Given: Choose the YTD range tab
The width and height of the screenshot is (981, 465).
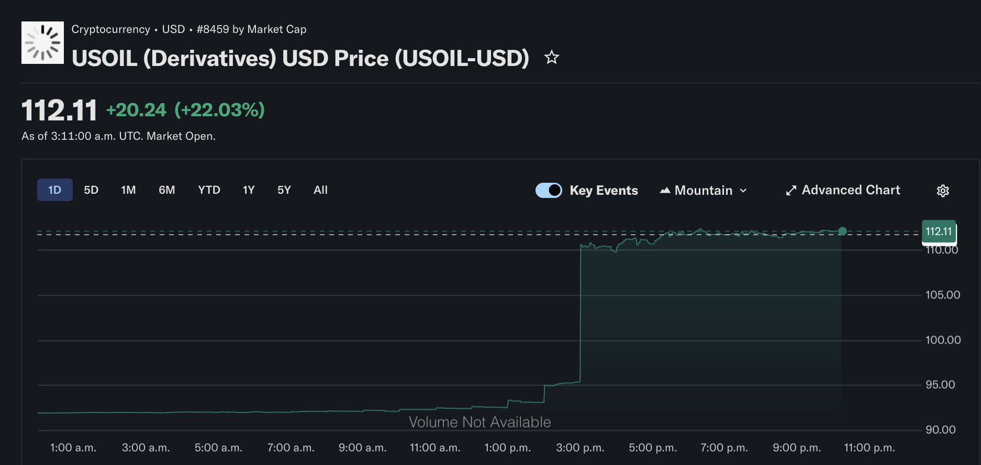Looking at the screenshot, I should click(209, 190).
